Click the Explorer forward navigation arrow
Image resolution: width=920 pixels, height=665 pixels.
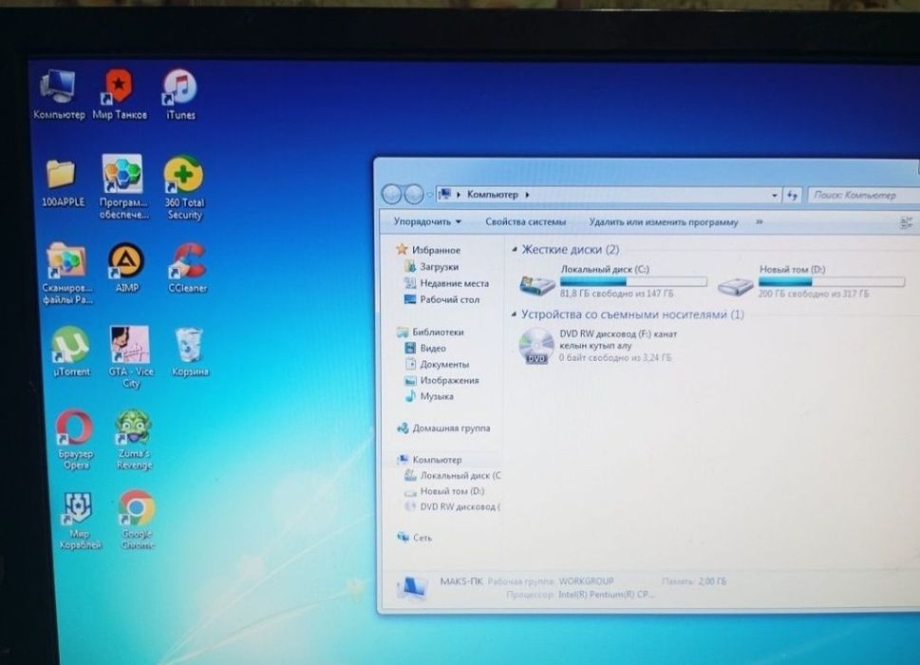point(414,195)
